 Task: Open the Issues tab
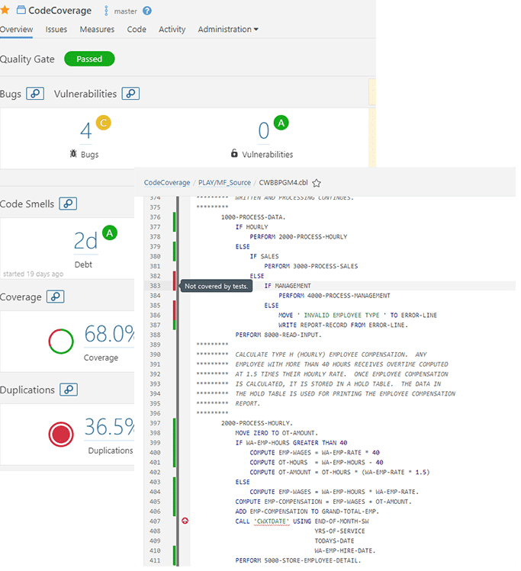click(x=56, y=30)
